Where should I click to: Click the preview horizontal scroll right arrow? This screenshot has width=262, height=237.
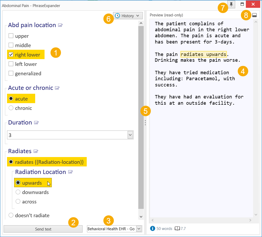click(x=250, y=220)
